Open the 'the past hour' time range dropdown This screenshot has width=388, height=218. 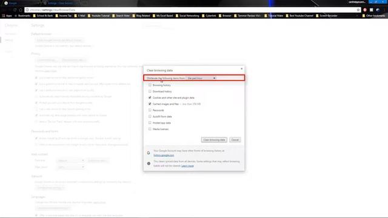(201, 78)
